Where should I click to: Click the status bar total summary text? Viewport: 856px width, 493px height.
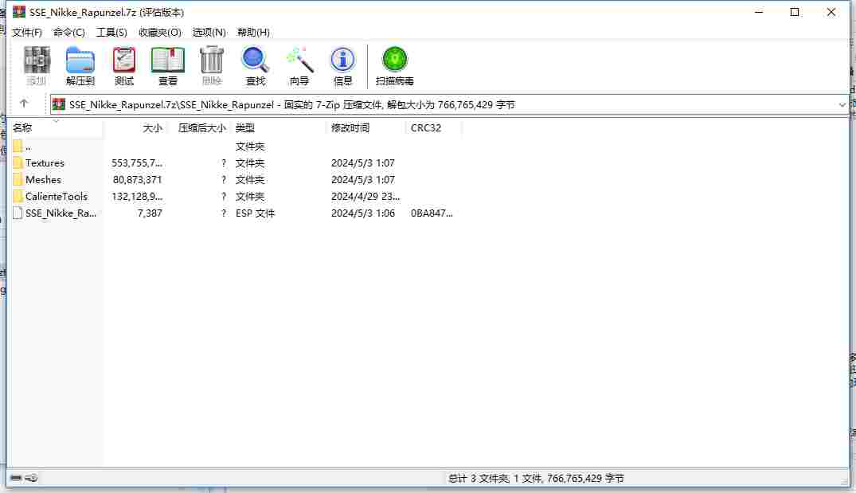click(536, 478)
